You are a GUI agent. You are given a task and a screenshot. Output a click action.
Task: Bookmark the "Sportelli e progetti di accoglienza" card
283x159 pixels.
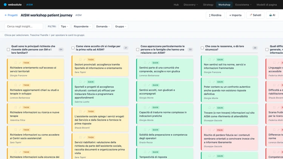point(80,82)
